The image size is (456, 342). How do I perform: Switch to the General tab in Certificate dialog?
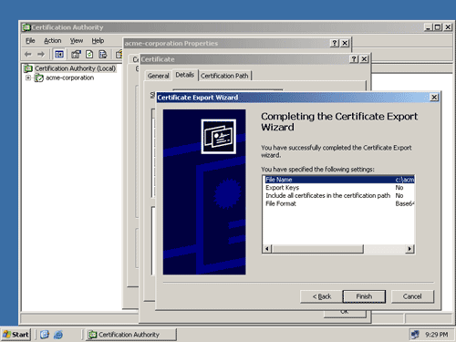pos(158,76)
